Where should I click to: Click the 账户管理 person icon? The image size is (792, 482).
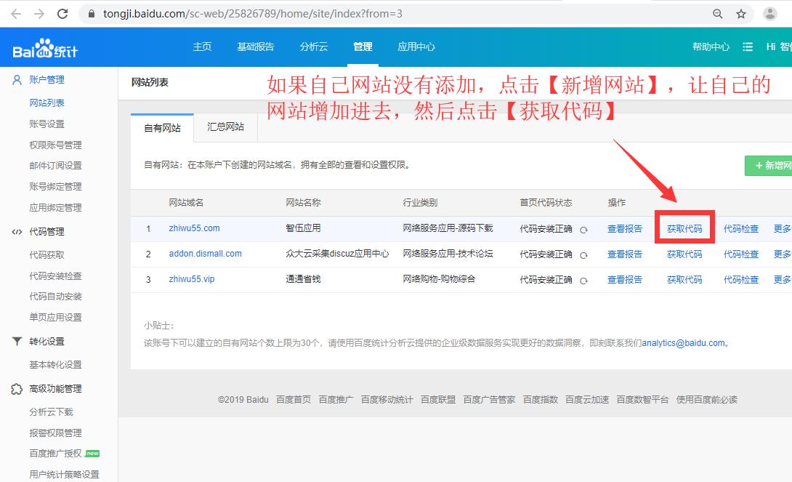17,80
